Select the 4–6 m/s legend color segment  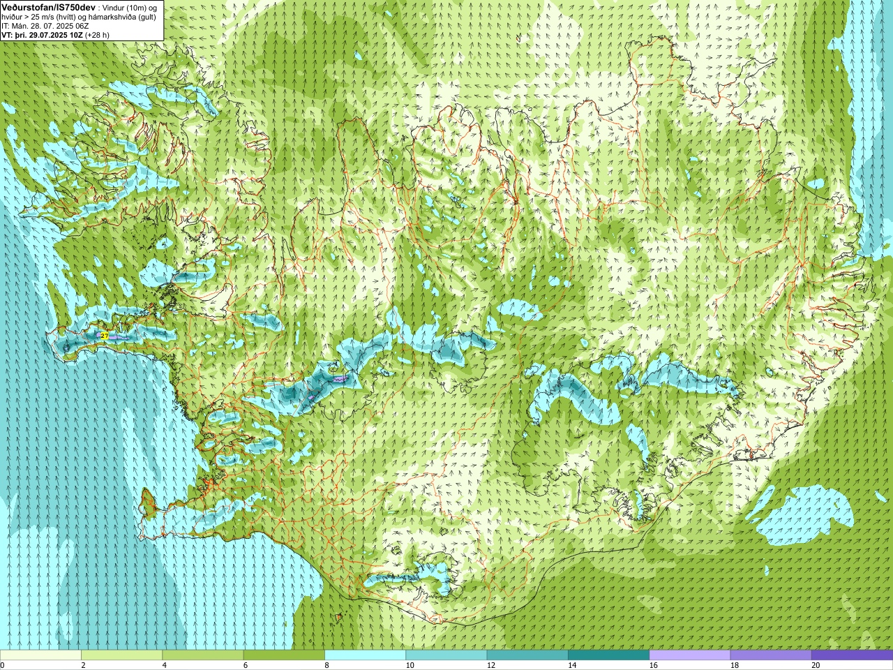coord(203,655)
